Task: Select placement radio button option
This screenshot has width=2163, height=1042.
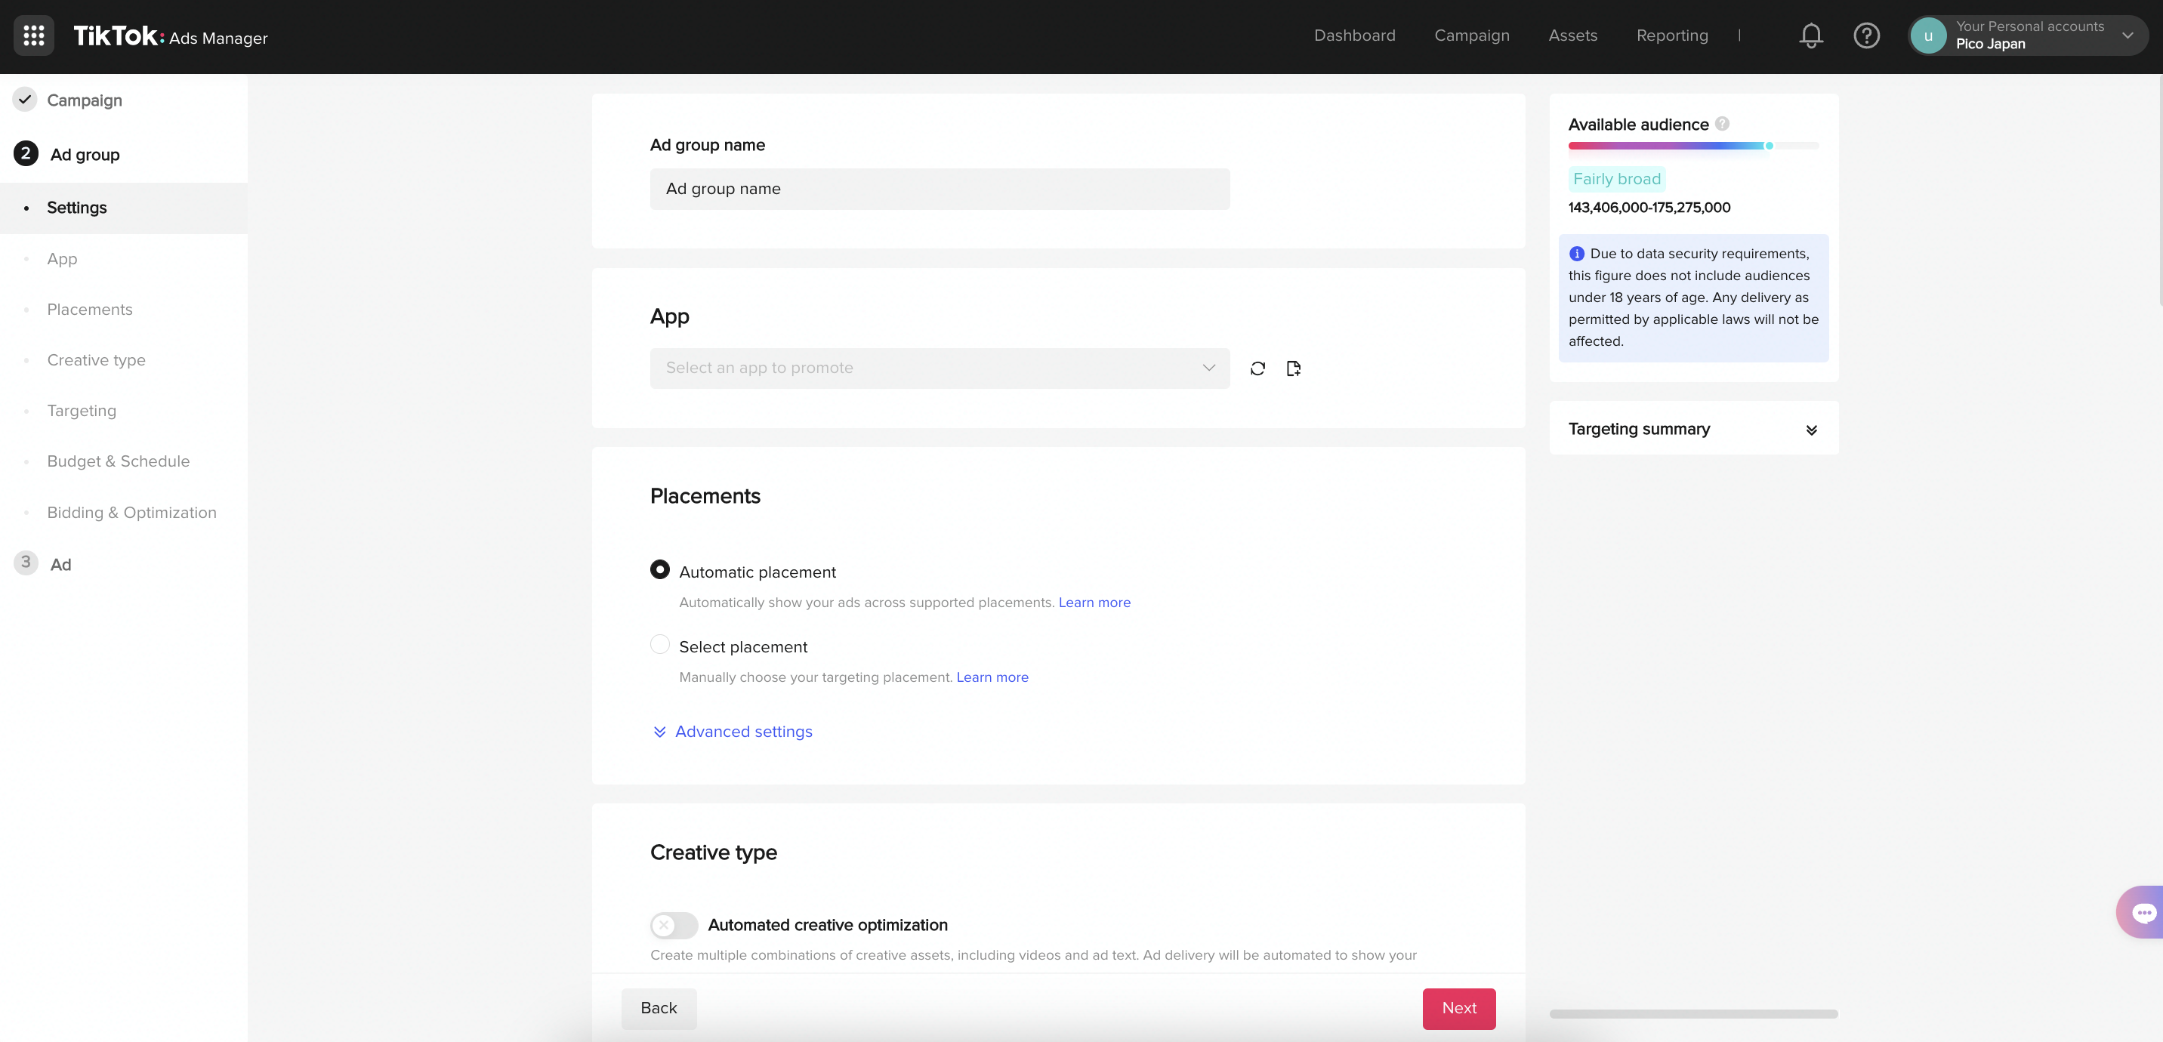Action: pos(659,645)
